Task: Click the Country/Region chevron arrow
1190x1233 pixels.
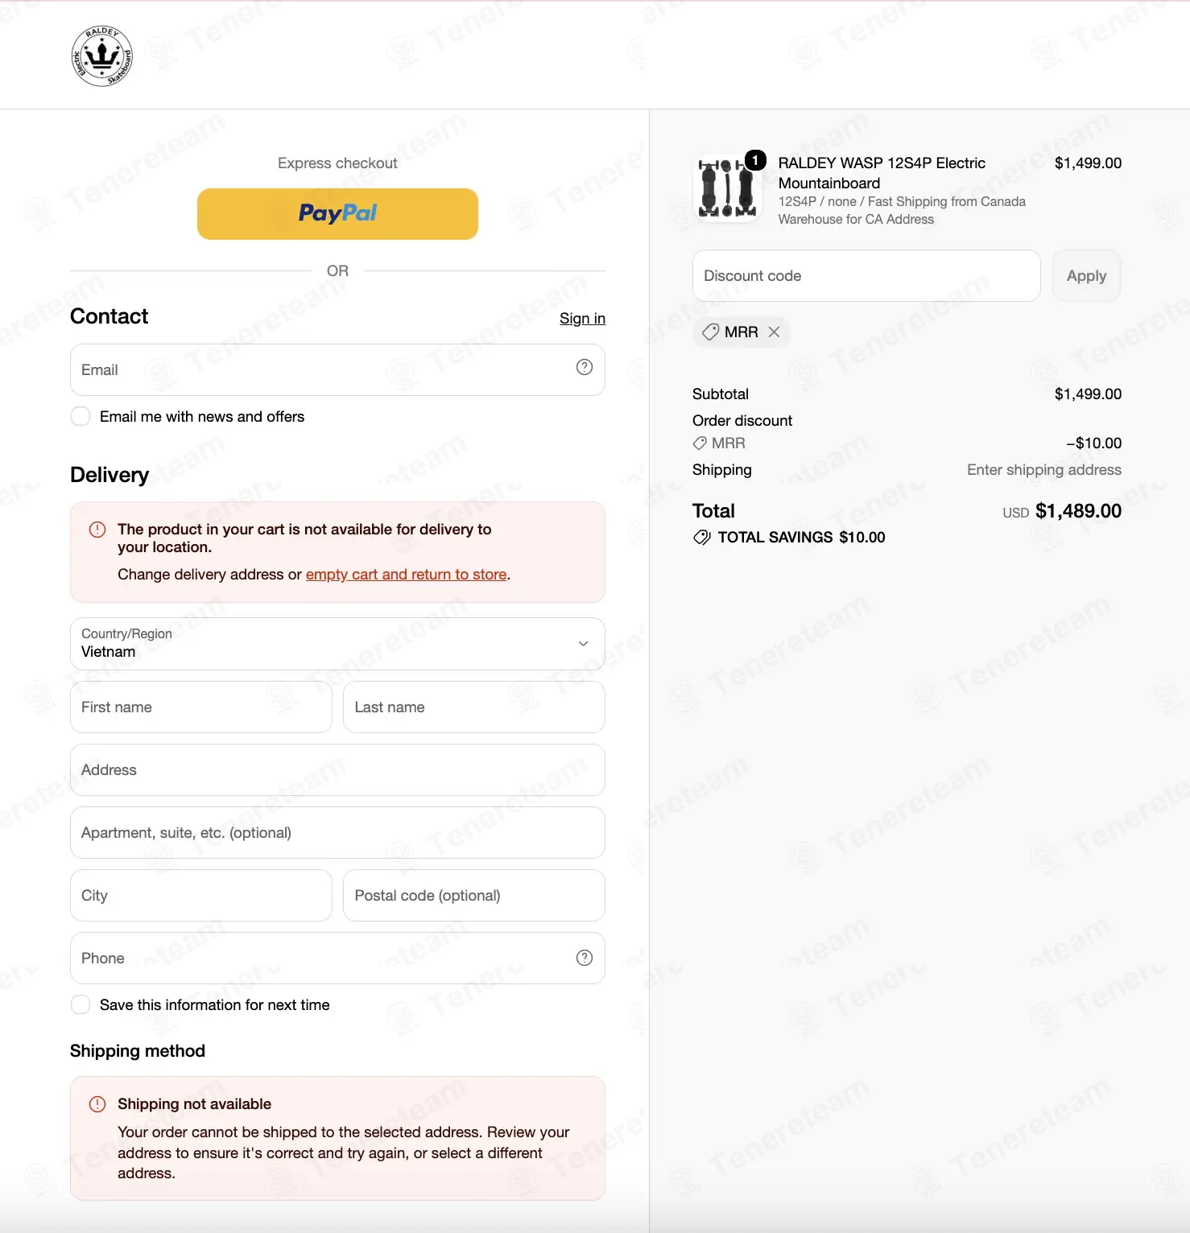Action: tap(584, 644)
